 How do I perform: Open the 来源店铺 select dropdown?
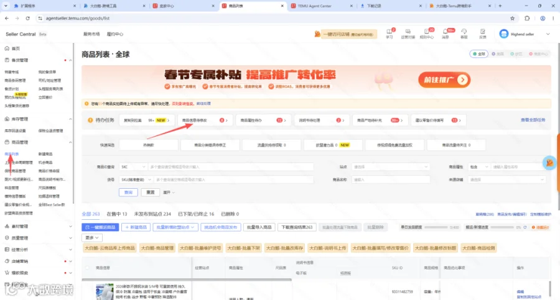tap(506, 180)
